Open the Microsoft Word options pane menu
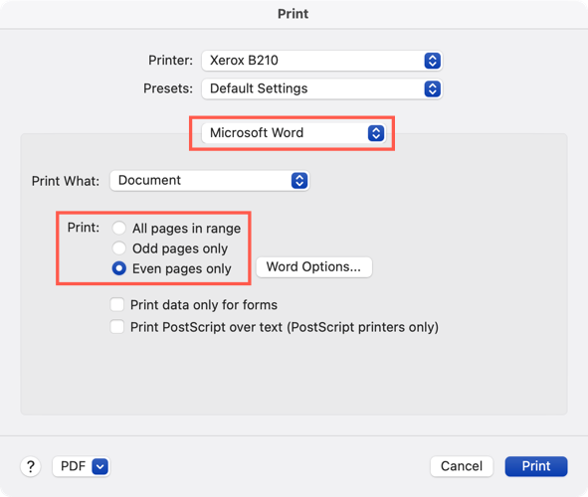 [294, 133]
